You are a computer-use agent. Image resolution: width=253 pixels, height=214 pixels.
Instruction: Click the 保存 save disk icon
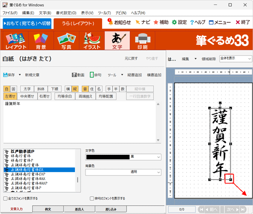tap(6, 75)
